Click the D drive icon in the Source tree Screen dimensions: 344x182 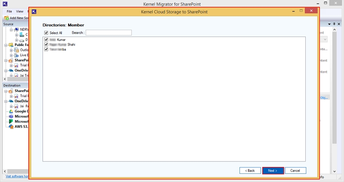coord(22,40)
